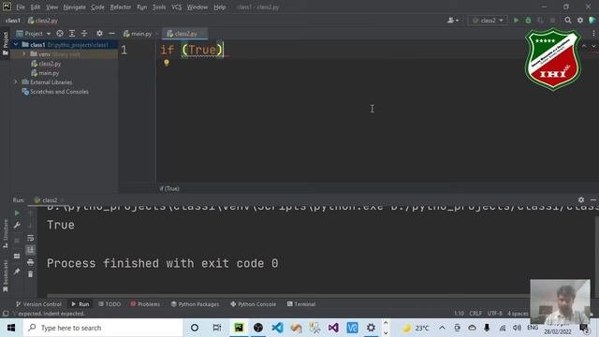Click class2.py breadcrumb in navigation bar
This screenshot has height=337, width=599.
pyautogui.click(x=43, y=21)
